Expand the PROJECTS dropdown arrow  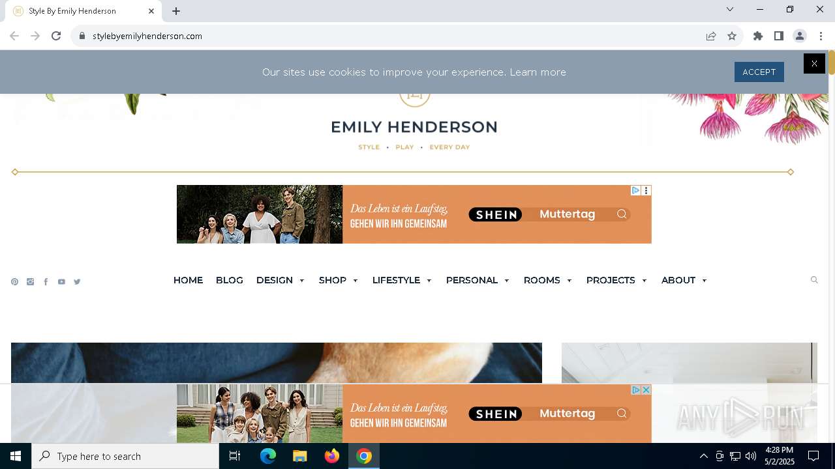(x=644, y=281)
